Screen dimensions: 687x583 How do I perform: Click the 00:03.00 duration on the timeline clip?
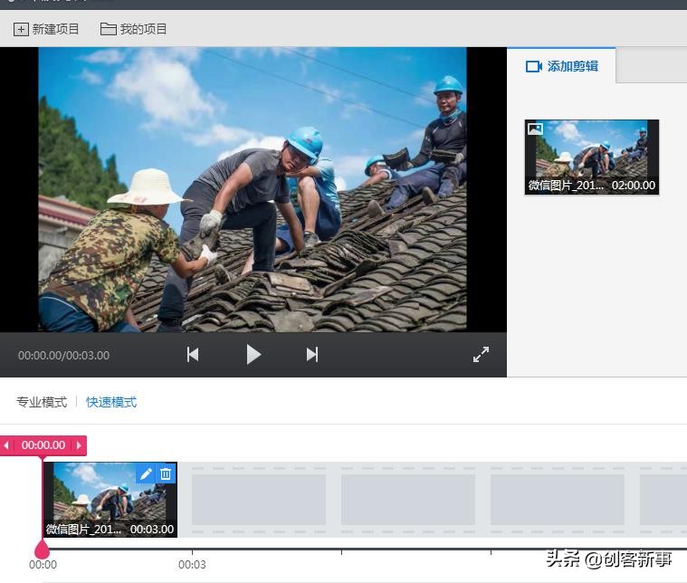[152, 530]
